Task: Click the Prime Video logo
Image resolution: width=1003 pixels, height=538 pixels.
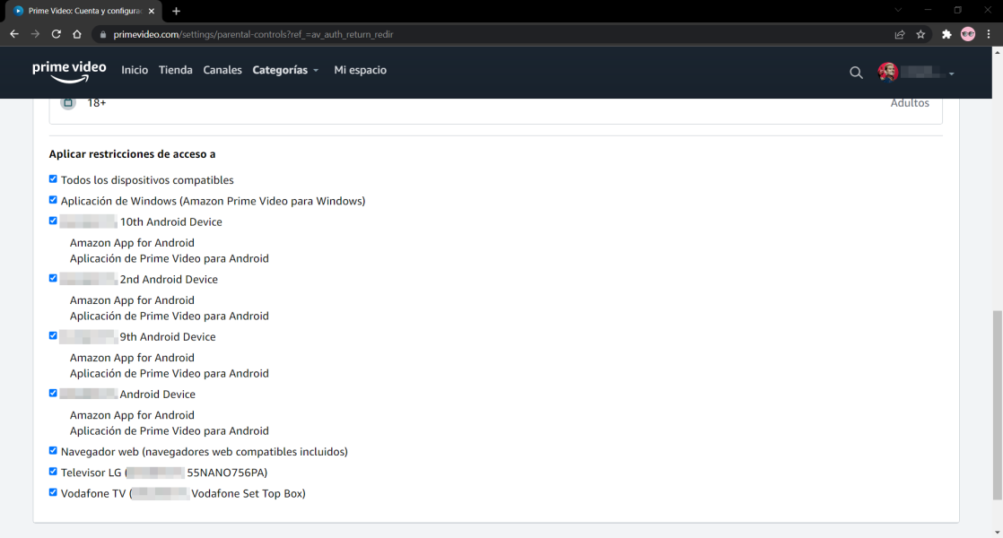Action: tap(69, 71)
